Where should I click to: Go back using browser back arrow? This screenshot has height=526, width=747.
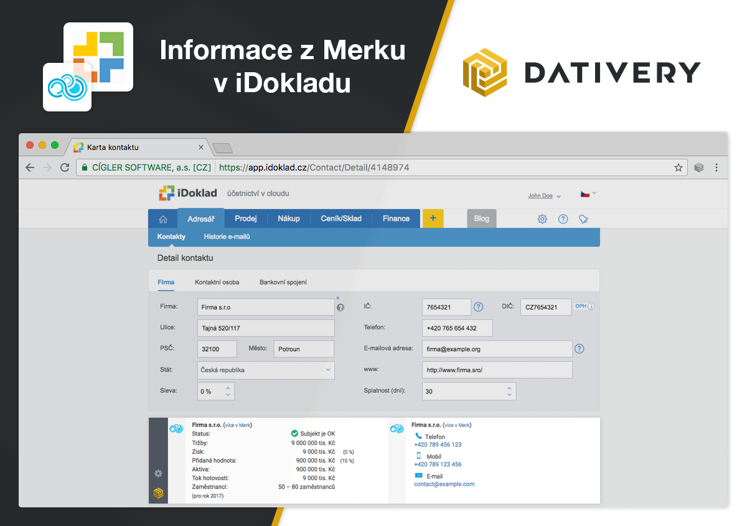point(30,167)
